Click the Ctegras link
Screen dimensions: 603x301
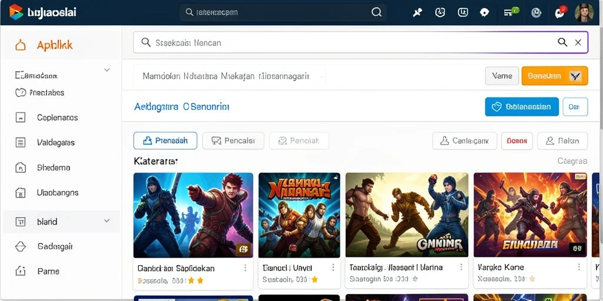pyautogui.click(x=572, y=161)
